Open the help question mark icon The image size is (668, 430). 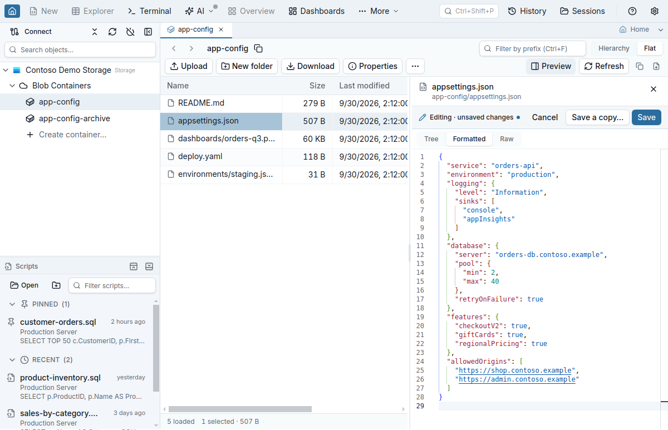[x=632, y=11]
